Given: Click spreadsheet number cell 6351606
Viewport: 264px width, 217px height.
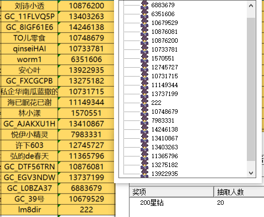Looking at the screenshot, I should click(x=86, y=59).
